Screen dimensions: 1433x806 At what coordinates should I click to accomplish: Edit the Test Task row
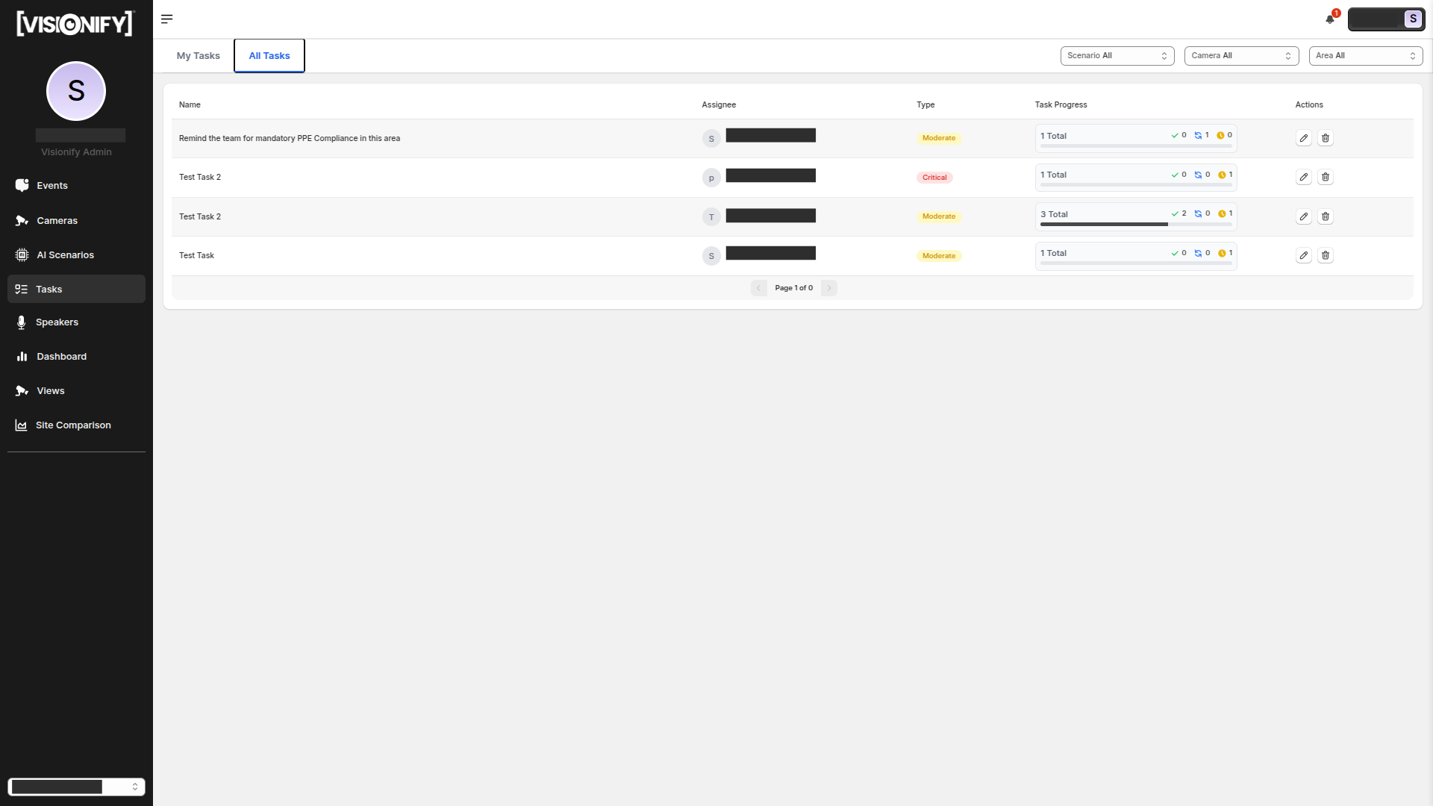(x=1304, y=255)
